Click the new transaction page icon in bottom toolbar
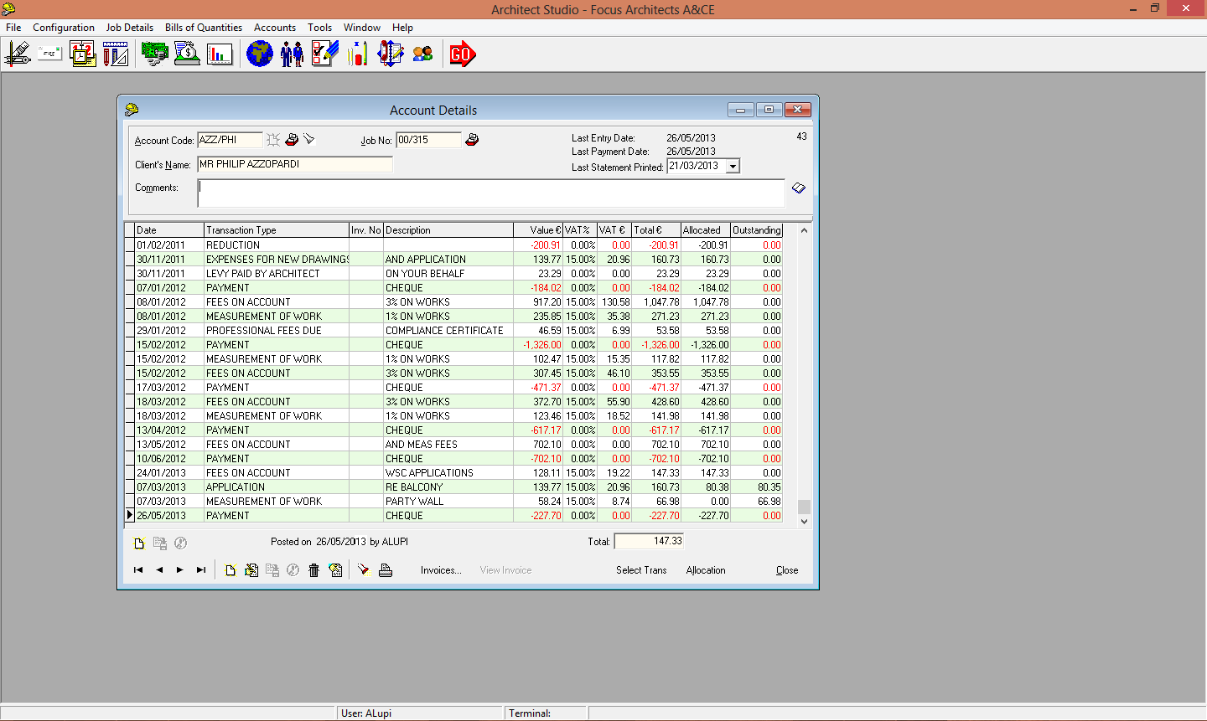1207x721 pixels. click(231, 570)
